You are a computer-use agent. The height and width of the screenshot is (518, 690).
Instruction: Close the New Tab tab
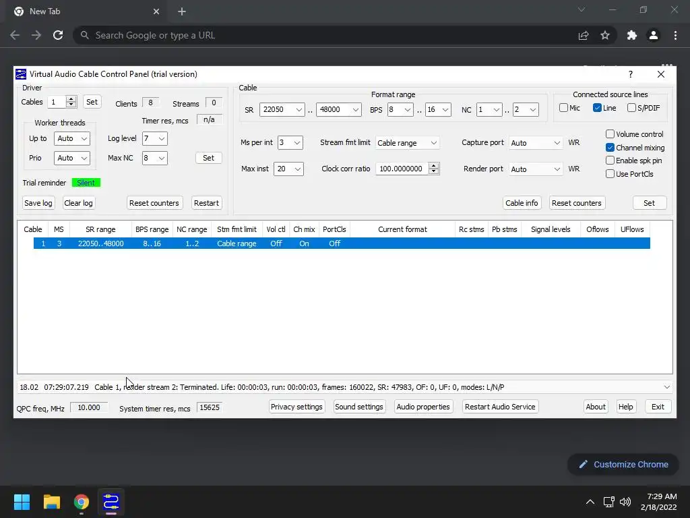pos(156,11)
